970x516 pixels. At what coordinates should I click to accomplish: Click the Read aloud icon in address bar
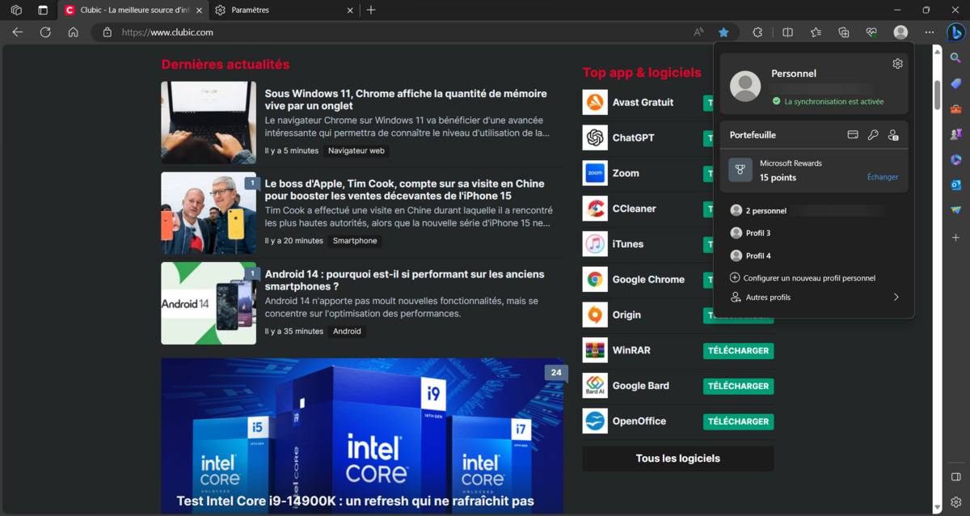click(698, 32)
